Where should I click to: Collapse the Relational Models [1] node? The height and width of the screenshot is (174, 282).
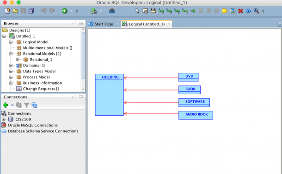(11, 54)
